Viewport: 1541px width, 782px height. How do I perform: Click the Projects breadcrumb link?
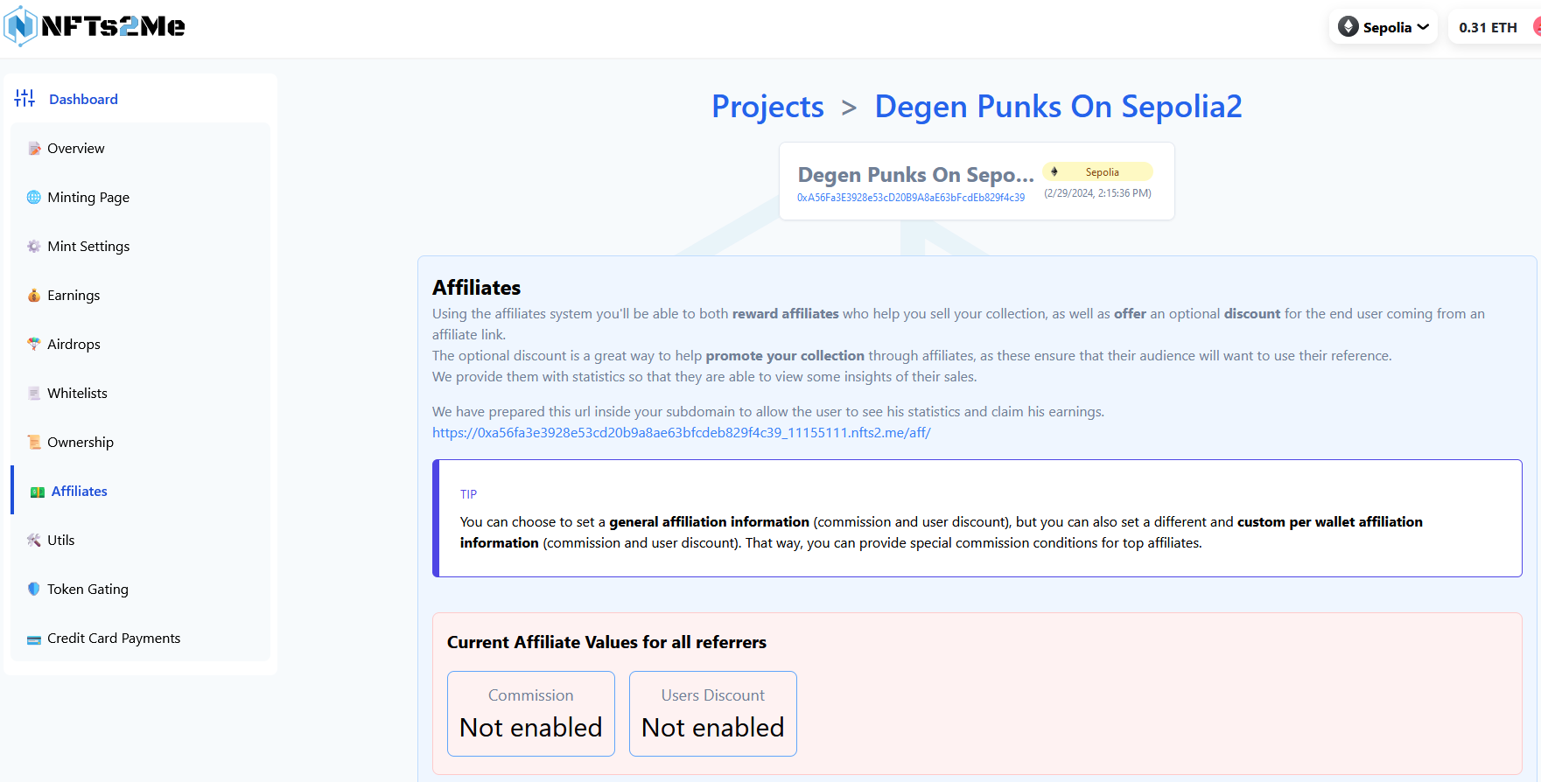(x=767, y=107)
